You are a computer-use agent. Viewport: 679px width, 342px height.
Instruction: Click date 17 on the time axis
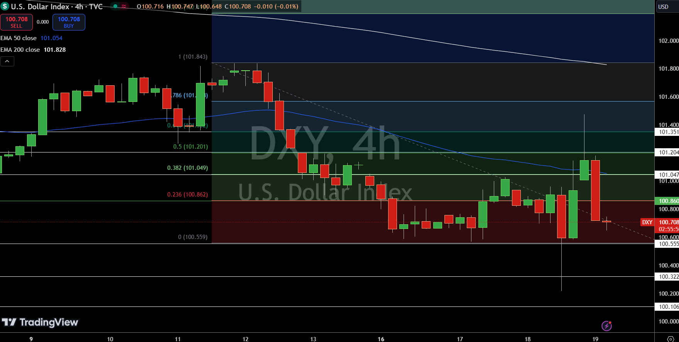(x=460, y=339)
